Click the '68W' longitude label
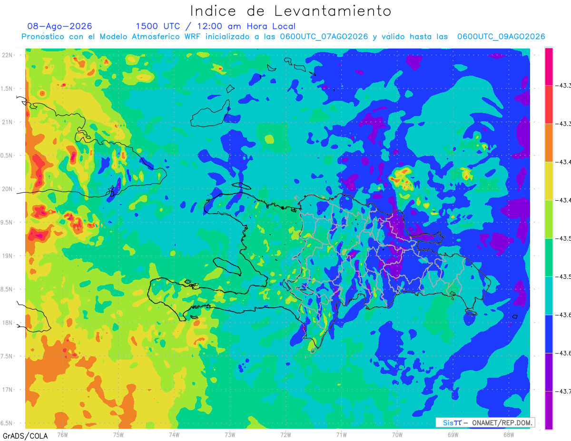 click(x=508, y=434)
